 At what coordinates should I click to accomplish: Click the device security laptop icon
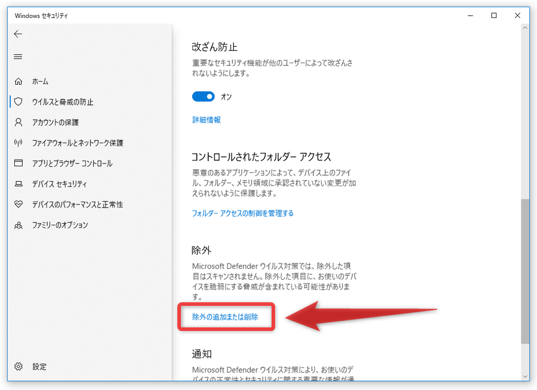[18, 184]
